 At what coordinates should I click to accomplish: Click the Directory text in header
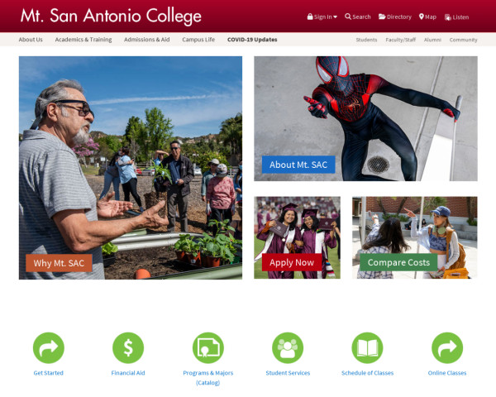399,17
